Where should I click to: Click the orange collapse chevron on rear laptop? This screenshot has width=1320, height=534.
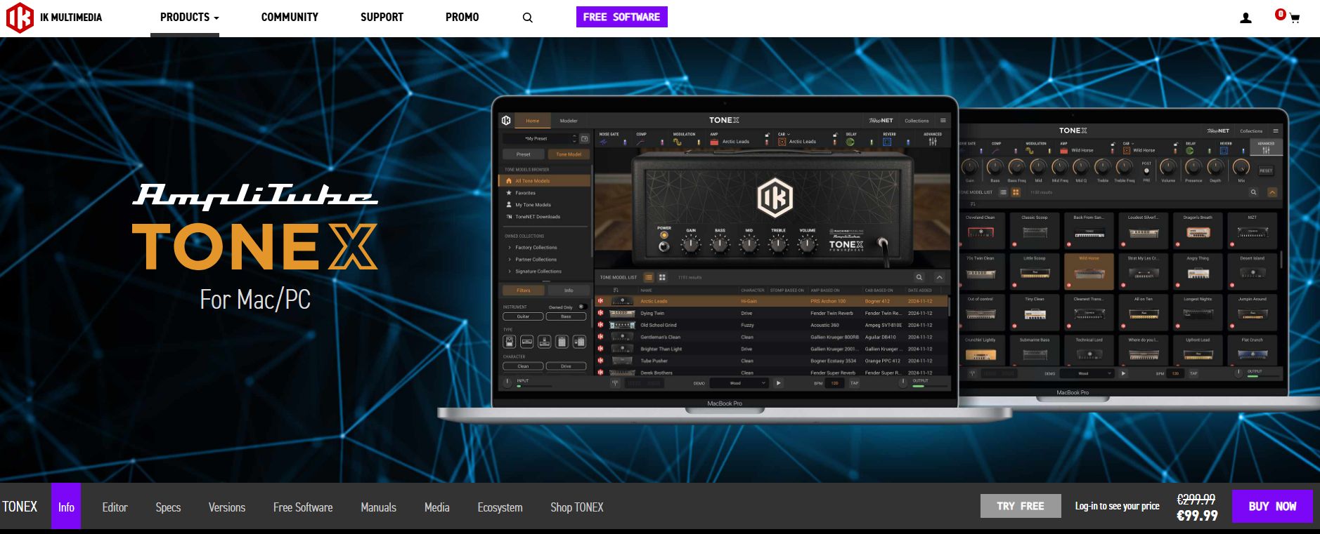pyautogui.click(x=1272, y=192)
